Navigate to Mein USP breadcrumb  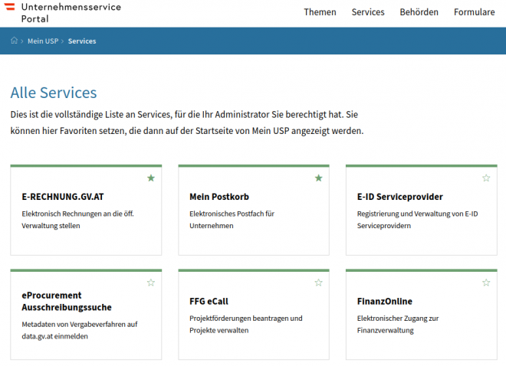(x=43, y=41)
